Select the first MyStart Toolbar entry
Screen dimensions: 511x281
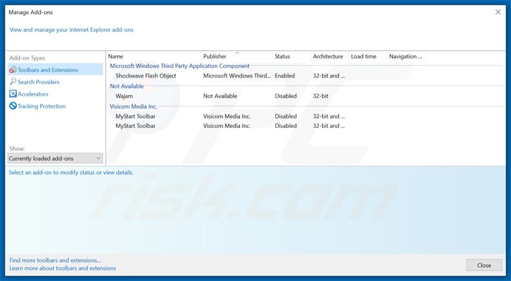tap(135, 116)
